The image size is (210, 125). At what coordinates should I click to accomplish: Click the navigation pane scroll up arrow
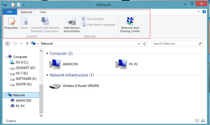click(x=41, y=51)
